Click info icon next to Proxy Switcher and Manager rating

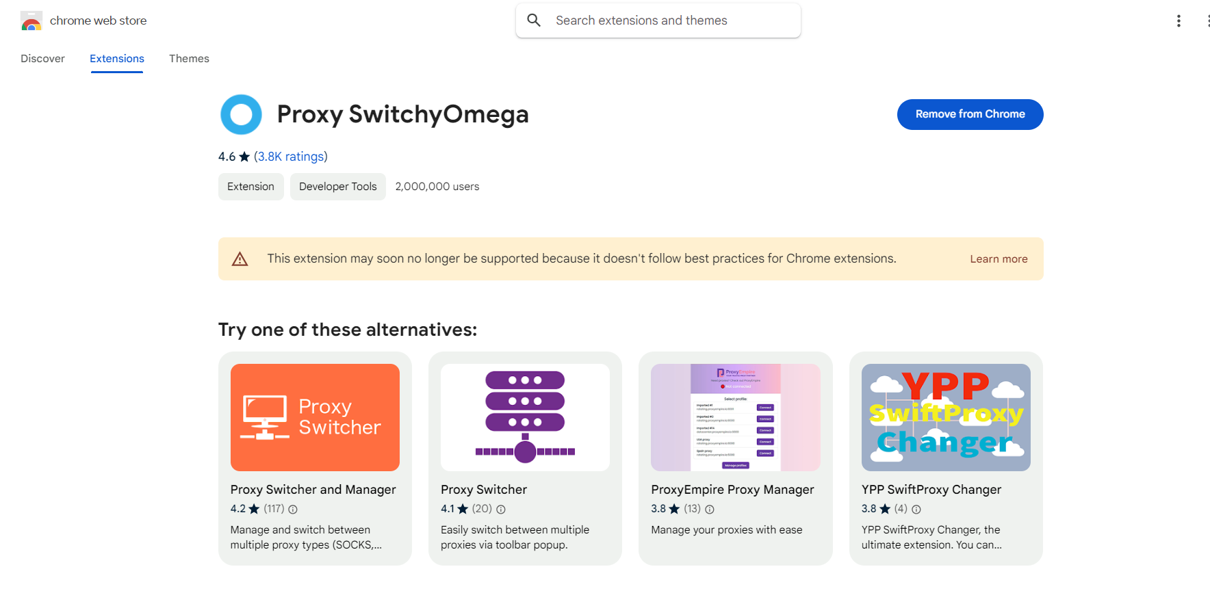[x=293, y=509]
